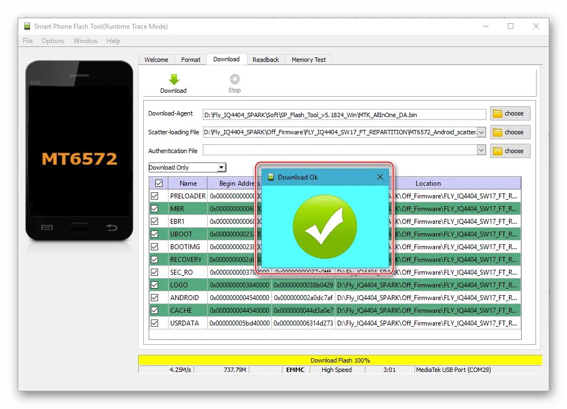This screenshot has width=567, height=409.
Task: Click the Location column header
Action: 428,183
